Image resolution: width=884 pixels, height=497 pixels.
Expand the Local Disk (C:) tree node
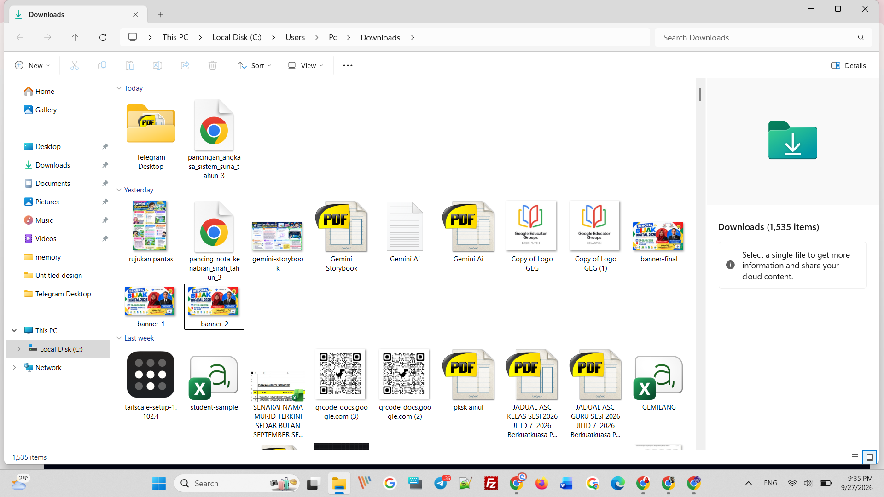click(19, 349)
